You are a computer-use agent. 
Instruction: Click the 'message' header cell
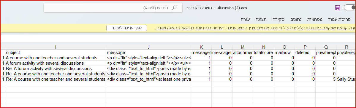pyautogui.click(x=148, y=53)
